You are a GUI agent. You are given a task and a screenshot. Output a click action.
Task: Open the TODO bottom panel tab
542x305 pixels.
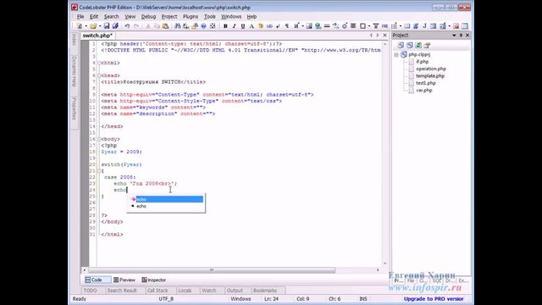(x=91, y=291)
